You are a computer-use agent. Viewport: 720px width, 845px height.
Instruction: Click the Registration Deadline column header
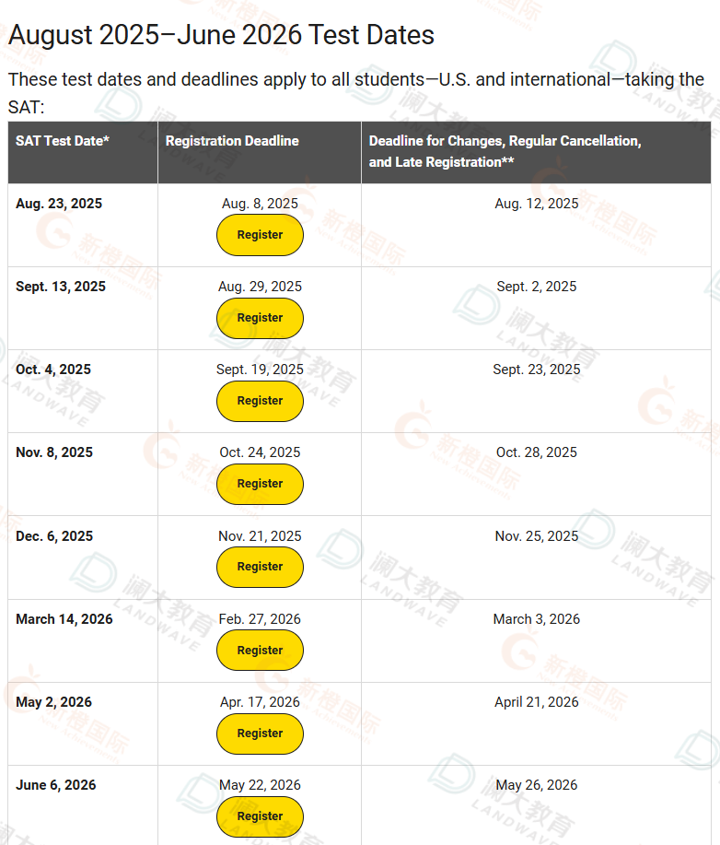coord(232,141)
